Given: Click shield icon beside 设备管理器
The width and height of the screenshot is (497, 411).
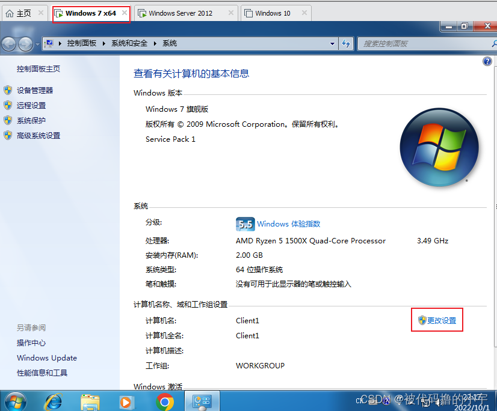Looking at the screenshot, I should [8, 90].
